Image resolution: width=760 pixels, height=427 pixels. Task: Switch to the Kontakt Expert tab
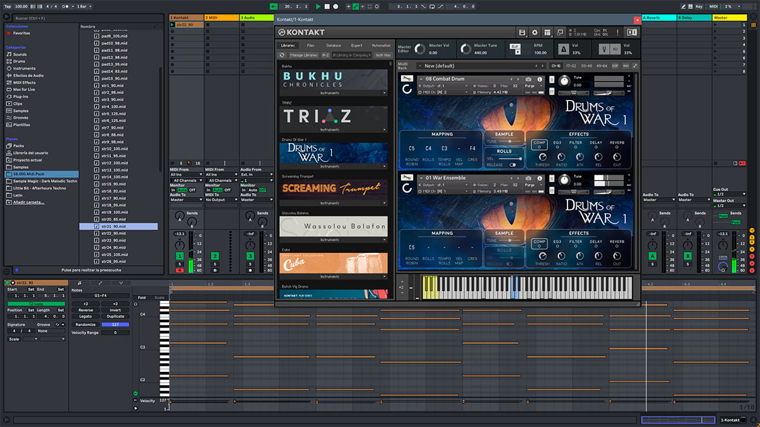point(357,46)
